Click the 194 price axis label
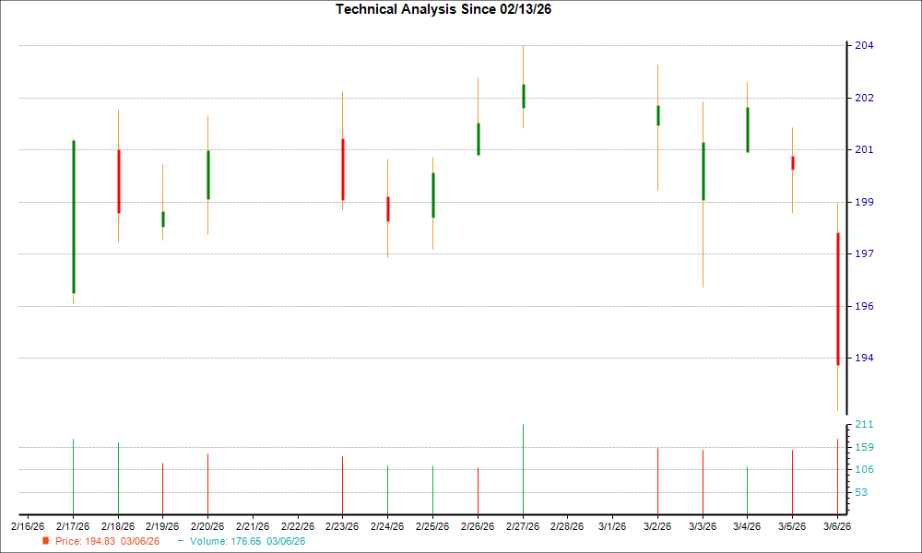The width and height of the screenshot is (922, 553). (x=864, y=358)
